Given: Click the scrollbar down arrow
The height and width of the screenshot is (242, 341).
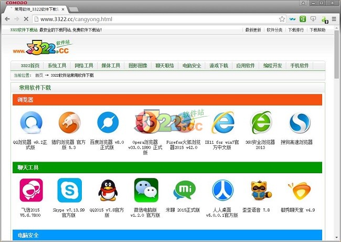Looking at the screenshot, I should (337, 238).
